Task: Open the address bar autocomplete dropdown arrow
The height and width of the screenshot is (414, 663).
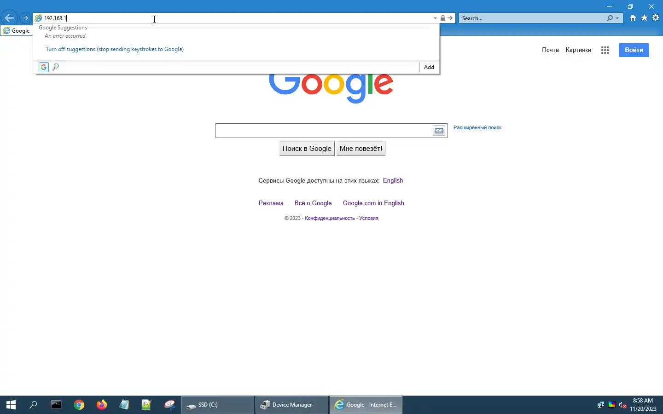Action: [435, 18]
